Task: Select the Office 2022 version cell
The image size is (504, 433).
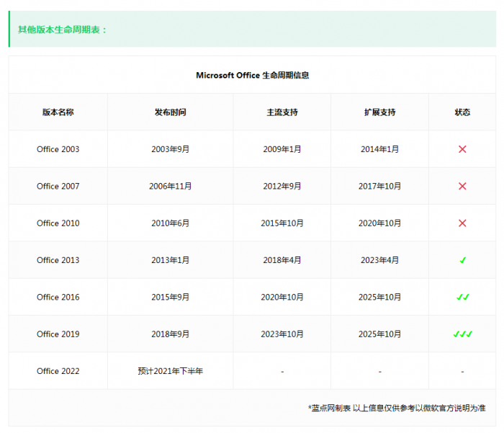Action: tap(58, 371)
